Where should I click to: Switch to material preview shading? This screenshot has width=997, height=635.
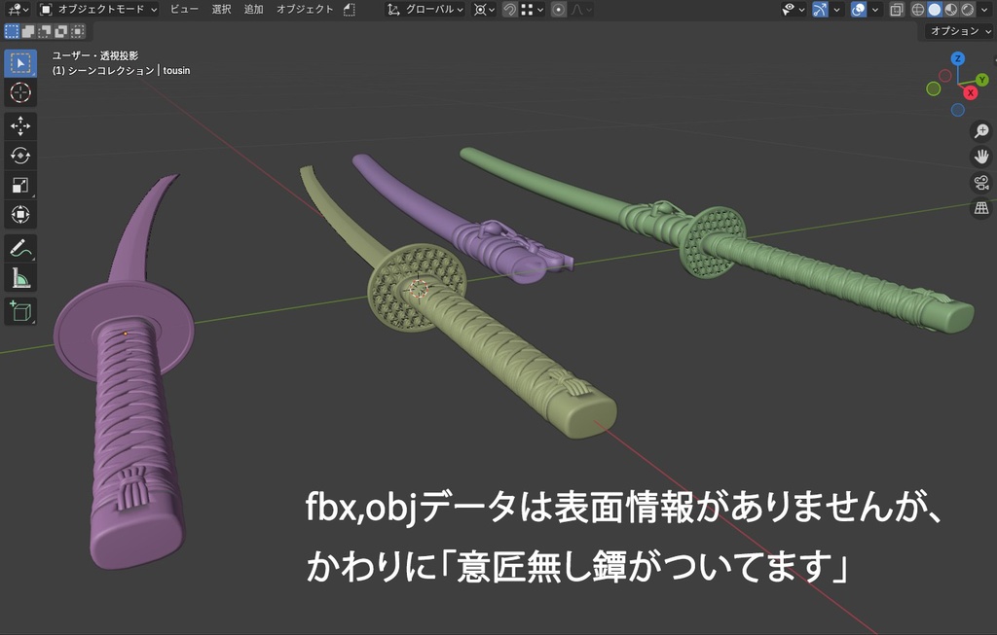click(x=951, y=10)
